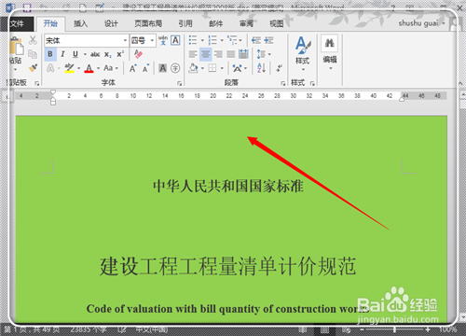
Task: Open the 四号 font size dropdown
Action: pyautogui.click(x=152, y=40)
